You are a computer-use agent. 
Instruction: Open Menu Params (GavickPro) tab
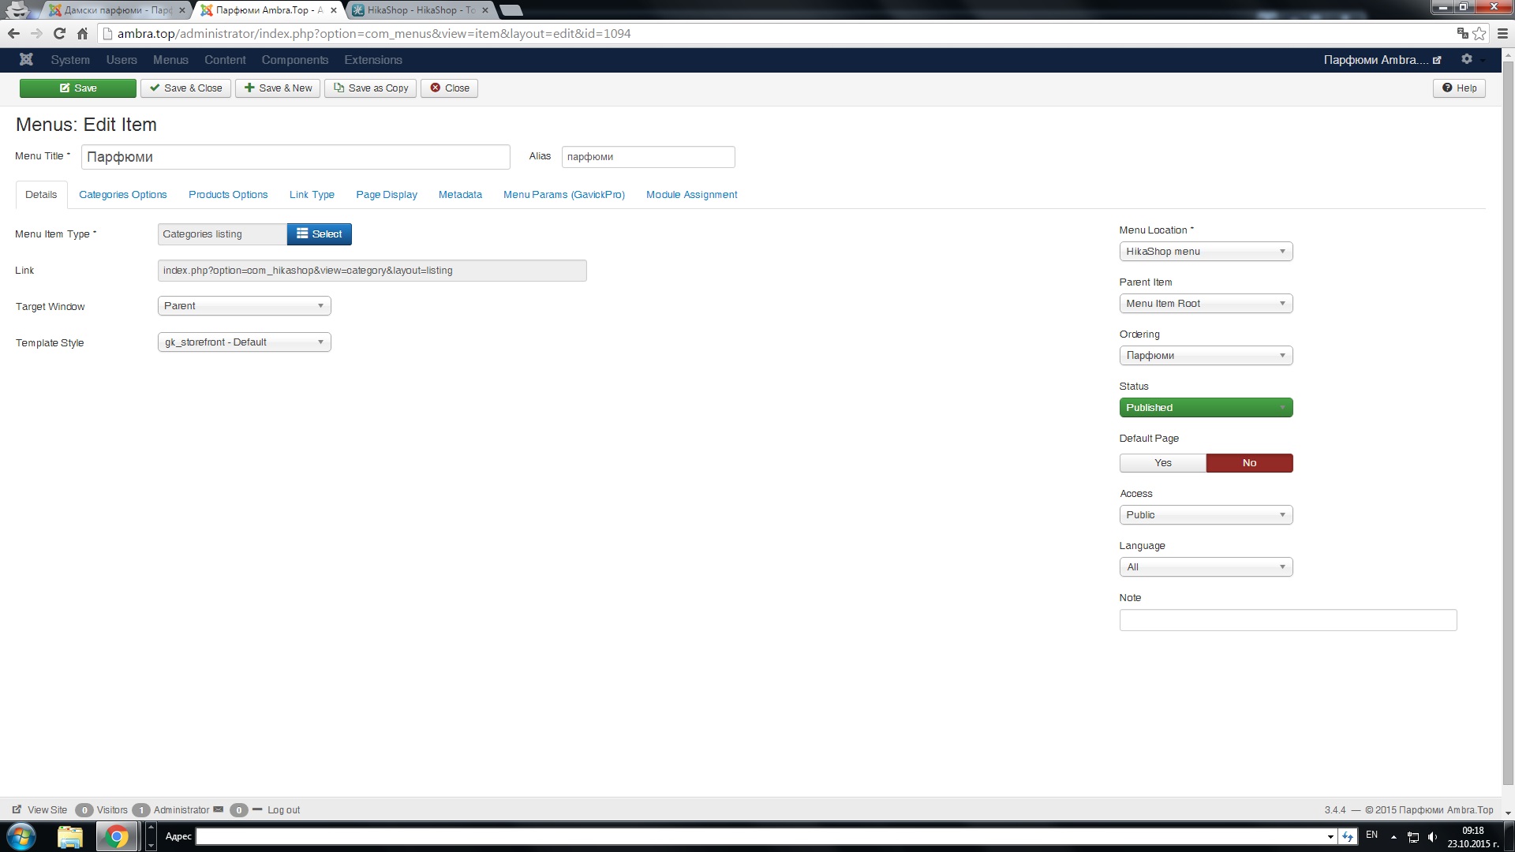coord(564,195)
